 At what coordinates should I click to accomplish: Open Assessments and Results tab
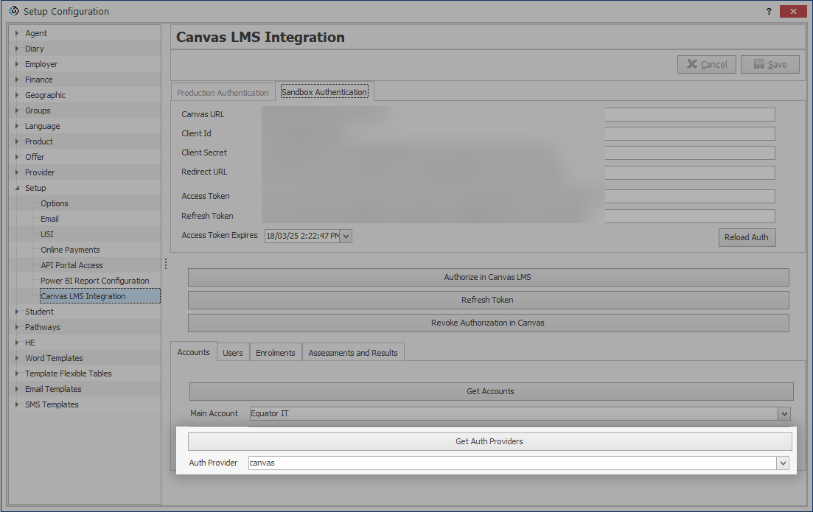pos(352,353)
